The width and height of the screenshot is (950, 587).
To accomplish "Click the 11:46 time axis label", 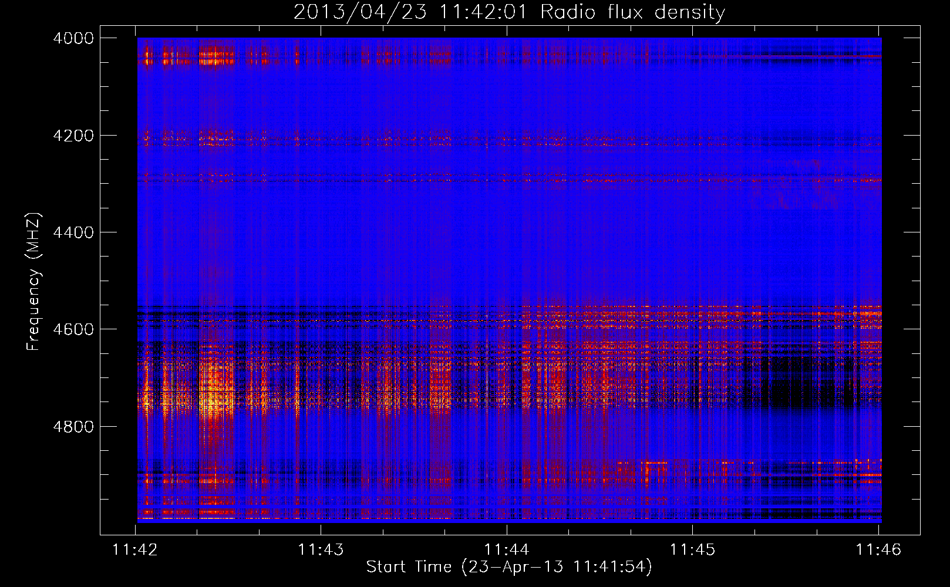I will pos(878,550).
